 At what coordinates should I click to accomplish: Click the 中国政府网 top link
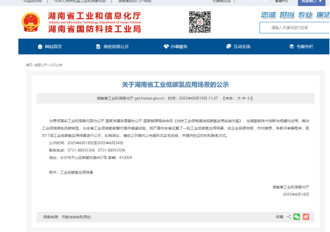click(32, 1)
